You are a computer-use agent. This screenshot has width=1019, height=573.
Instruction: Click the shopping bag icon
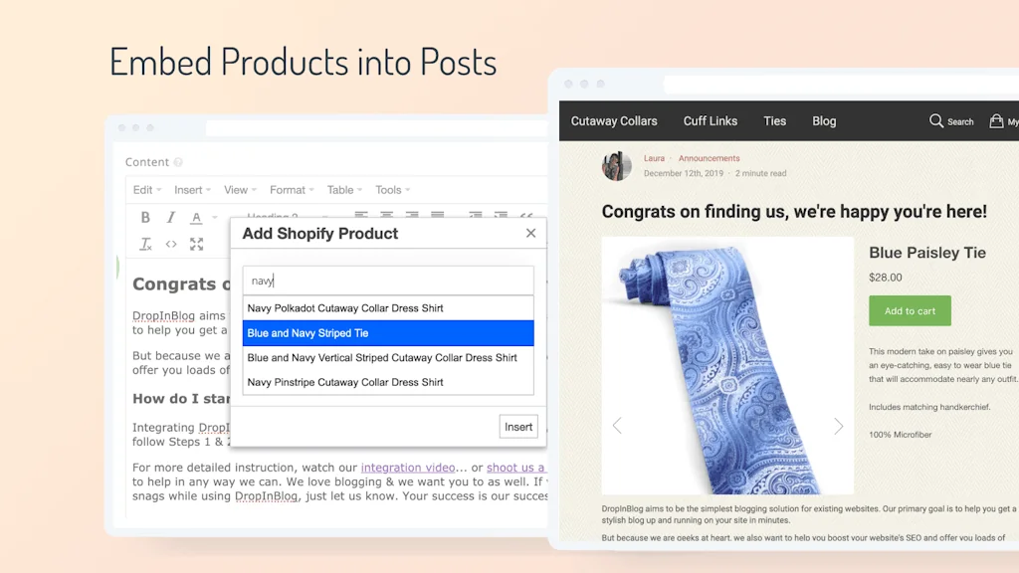[x=996, y=120]
